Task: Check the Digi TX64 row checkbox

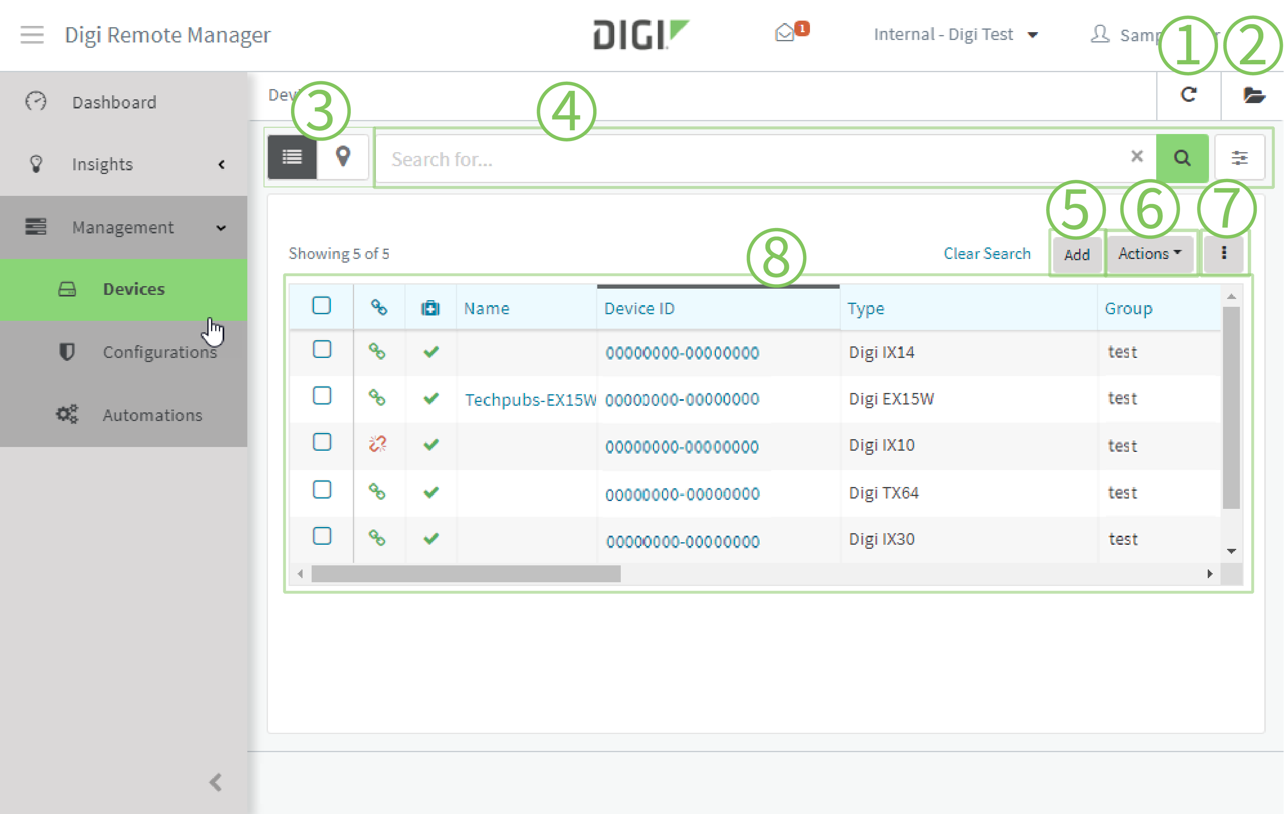Action: click(x=322, y=490)
